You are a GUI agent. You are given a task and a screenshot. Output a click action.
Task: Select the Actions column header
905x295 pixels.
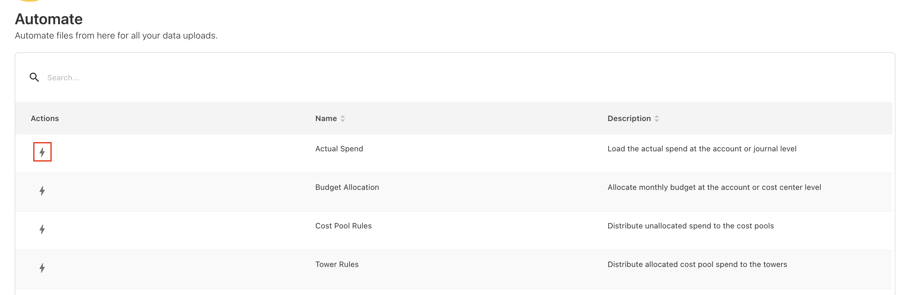[45, 119]
